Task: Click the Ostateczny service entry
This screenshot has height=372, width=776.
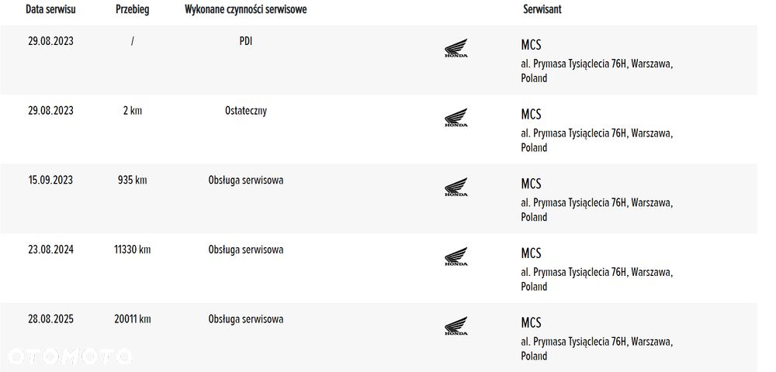Action: point(245,111)
